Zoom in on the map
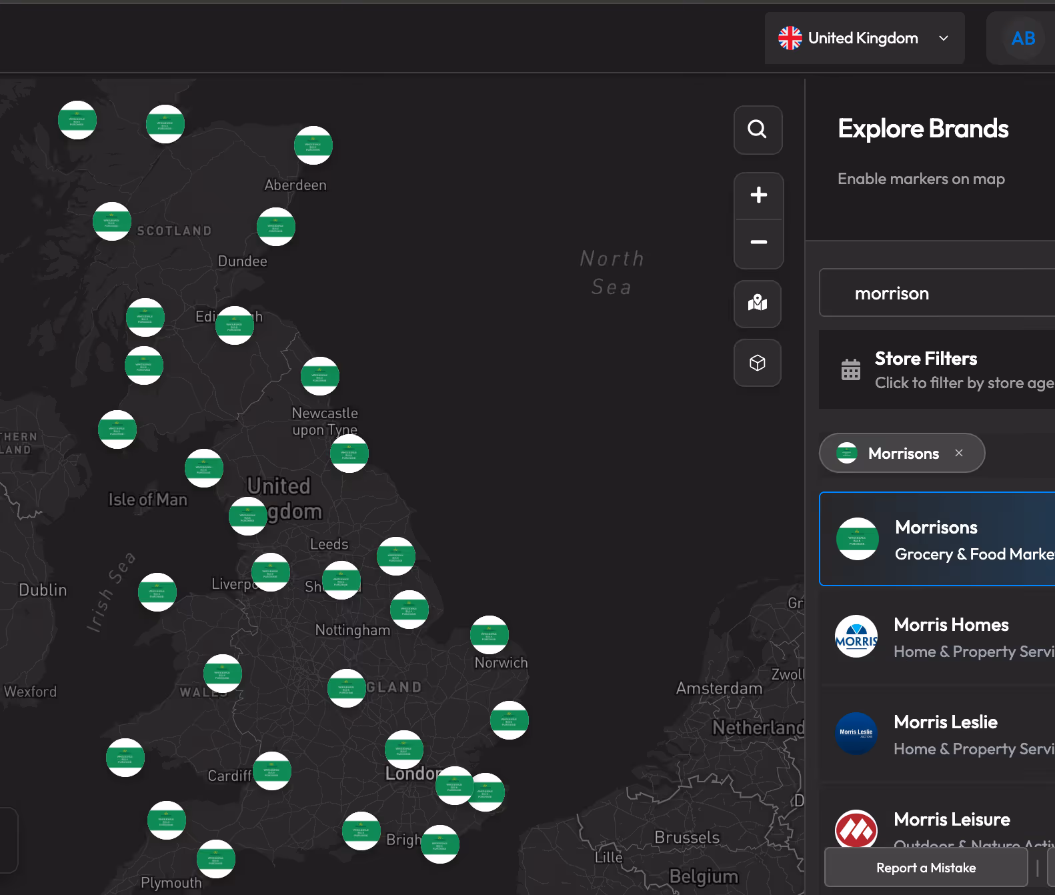Image resolution: width=1055 pixels, height=895 pixels. (x=758, y=195)
